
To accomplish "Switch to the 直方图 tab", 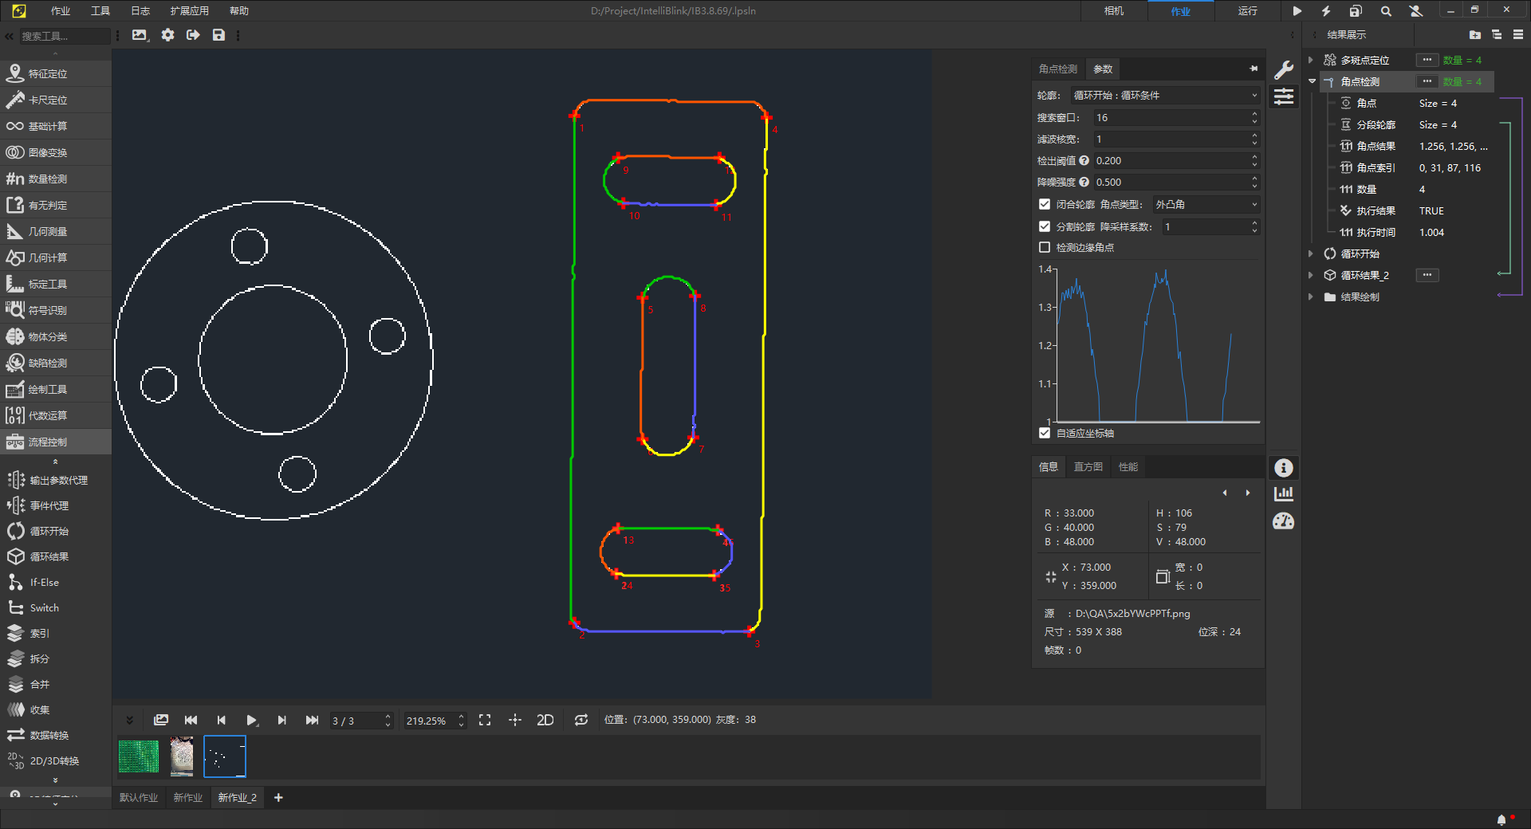I will click(1088, 467).
